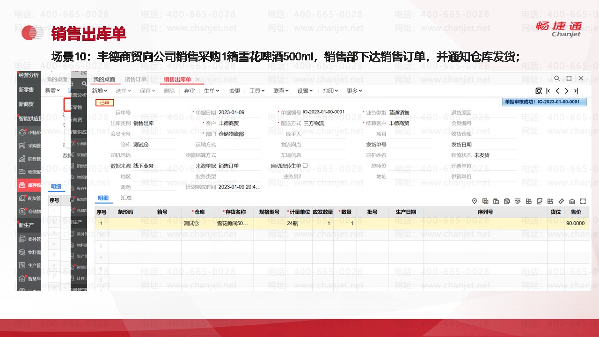
Task: Open 物流配 logistics icon in the left sidebar
Action: 22,172
